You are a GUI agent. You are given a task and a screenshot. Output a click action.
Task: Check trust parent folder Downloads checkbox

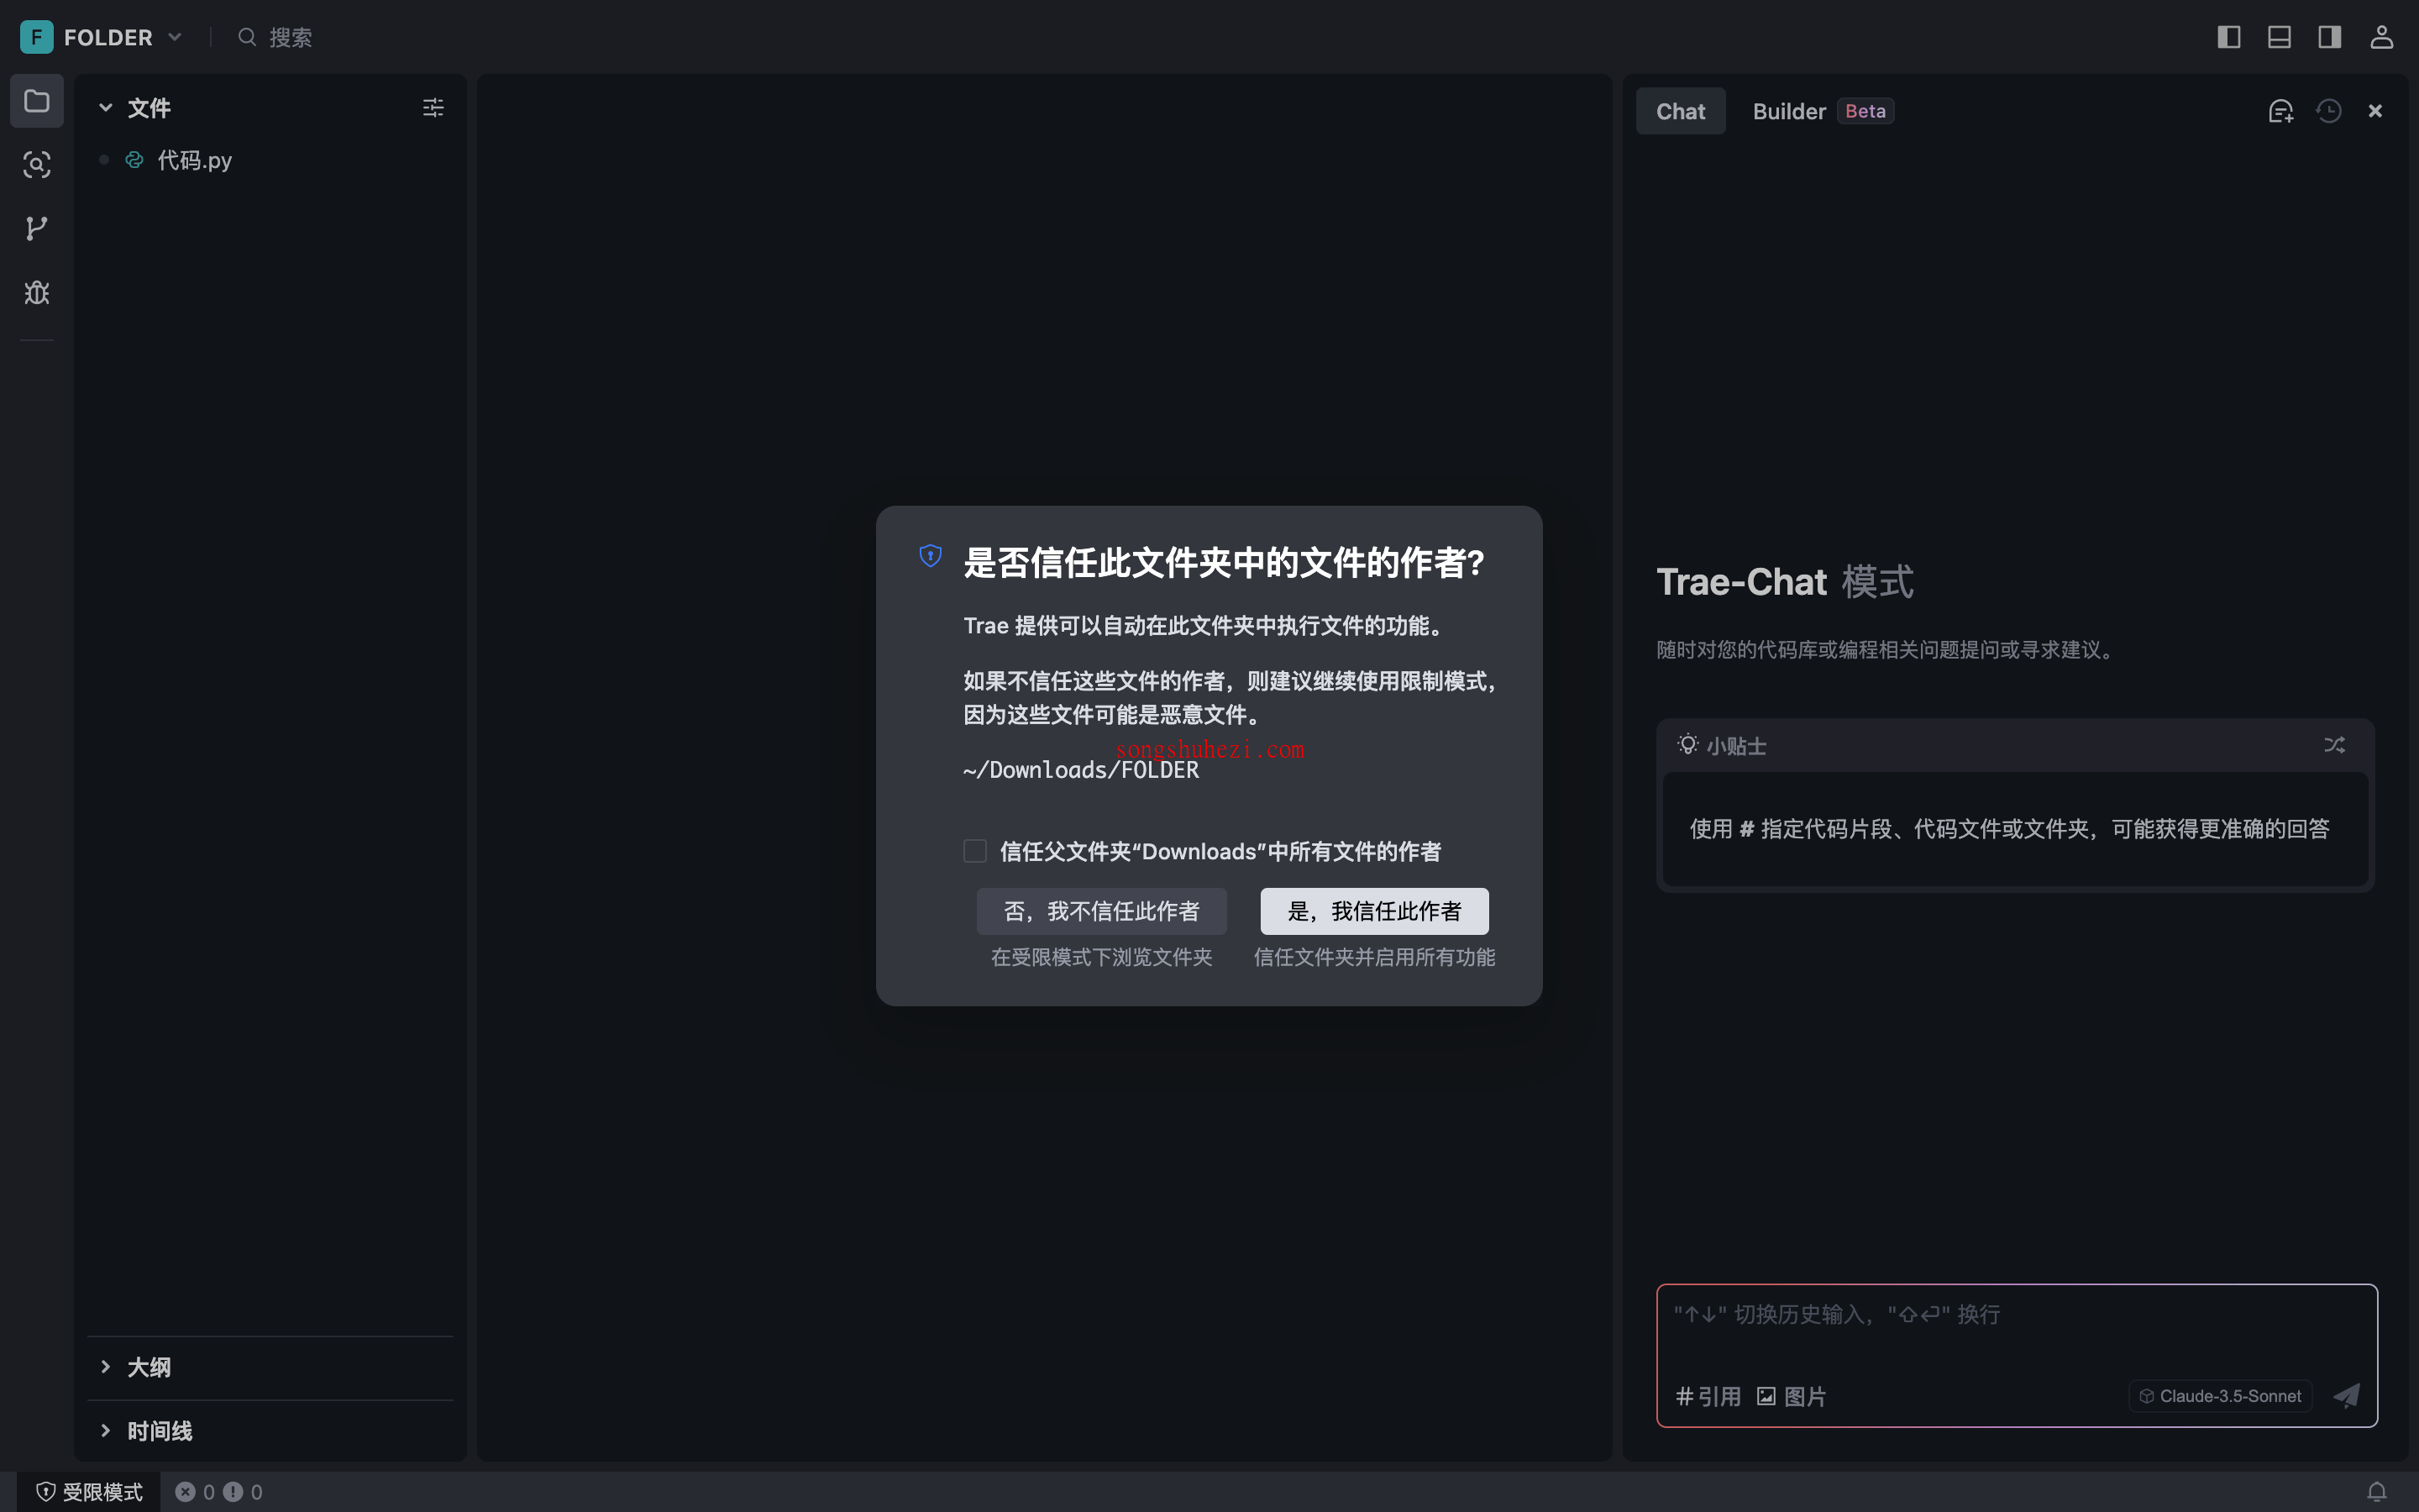point(974,851)
